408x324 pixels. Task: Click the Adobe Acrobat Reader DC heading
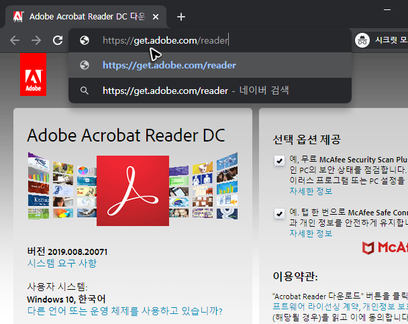click(x=126, y=136)
